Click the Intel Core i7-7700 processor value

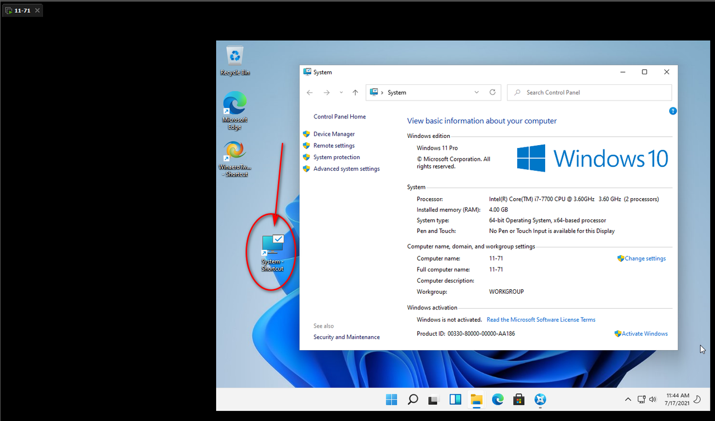point(574,199)
